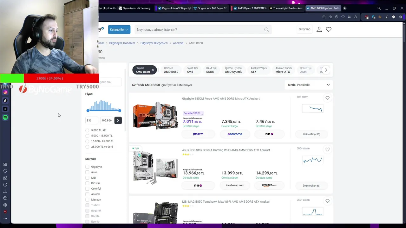Screen dimensions: 406x228
Task: Check the MSI brand checkbox
Action: click(x=87, y=178)
